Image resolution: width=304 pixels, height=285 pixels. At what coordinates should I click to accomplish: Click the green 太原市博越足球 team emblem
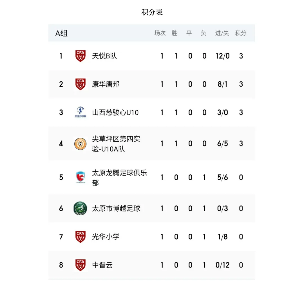81,209
